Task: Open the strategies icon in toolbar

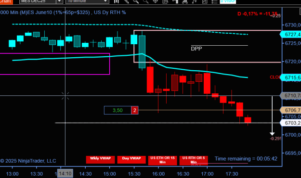Action: pos(195,1)
